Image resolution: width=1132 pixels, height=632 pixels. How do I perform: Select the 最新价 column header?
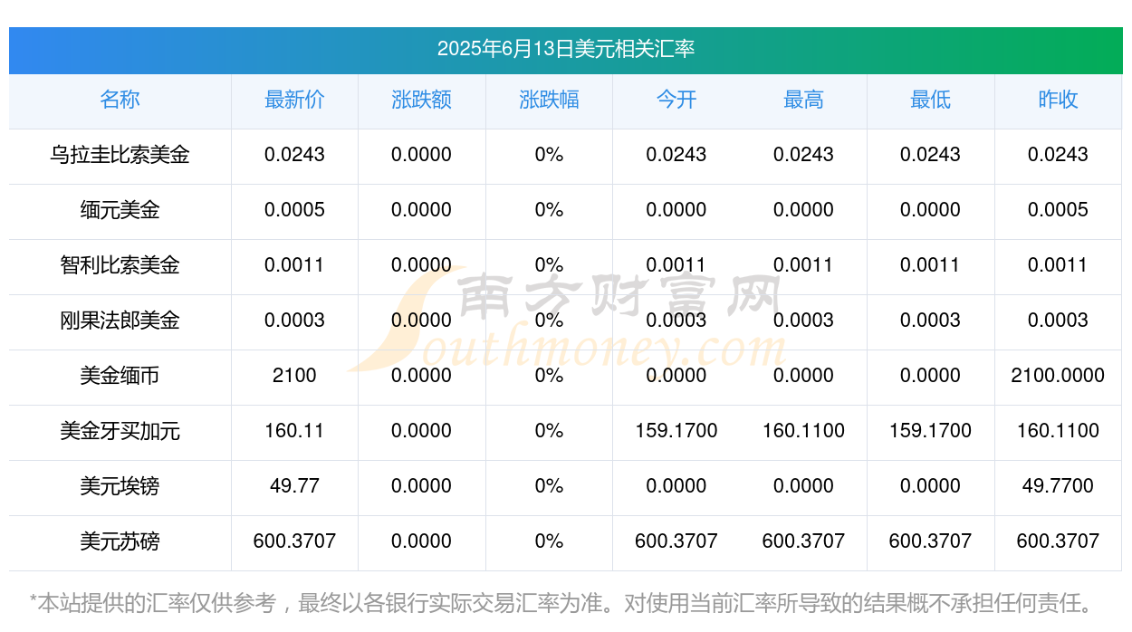click(x=294, y=100)
